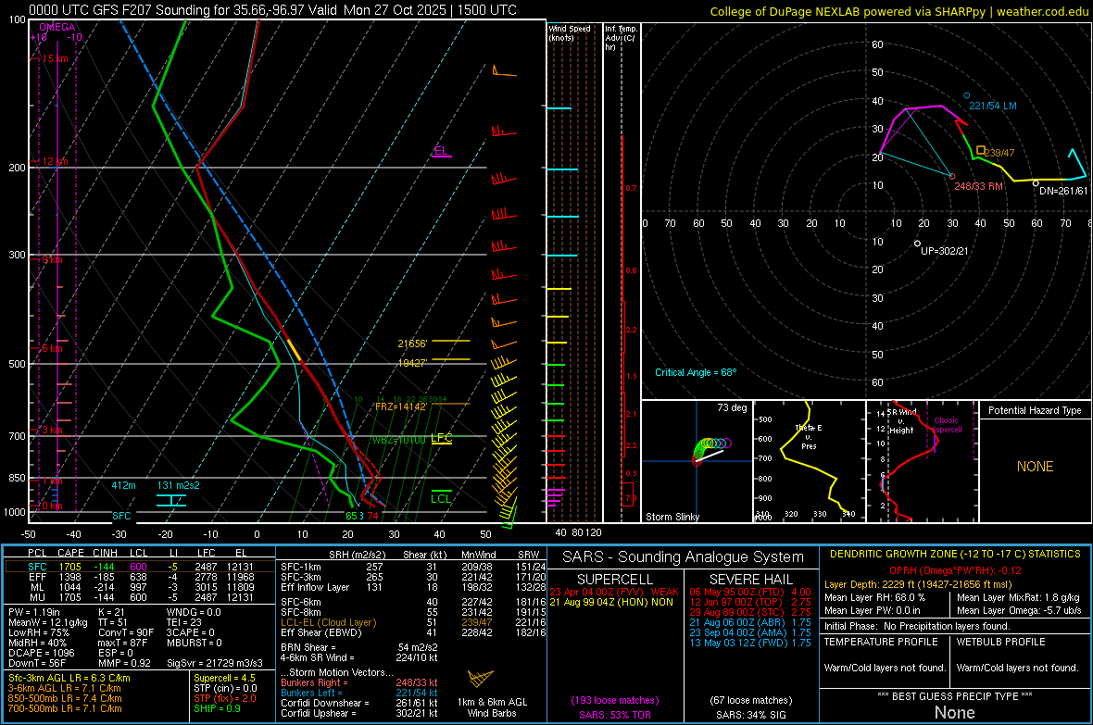Click the 'LCL-EL (Cloud Layer)' shear row
This screenshot has width=1093, height=725.
(x=413, y=622)
